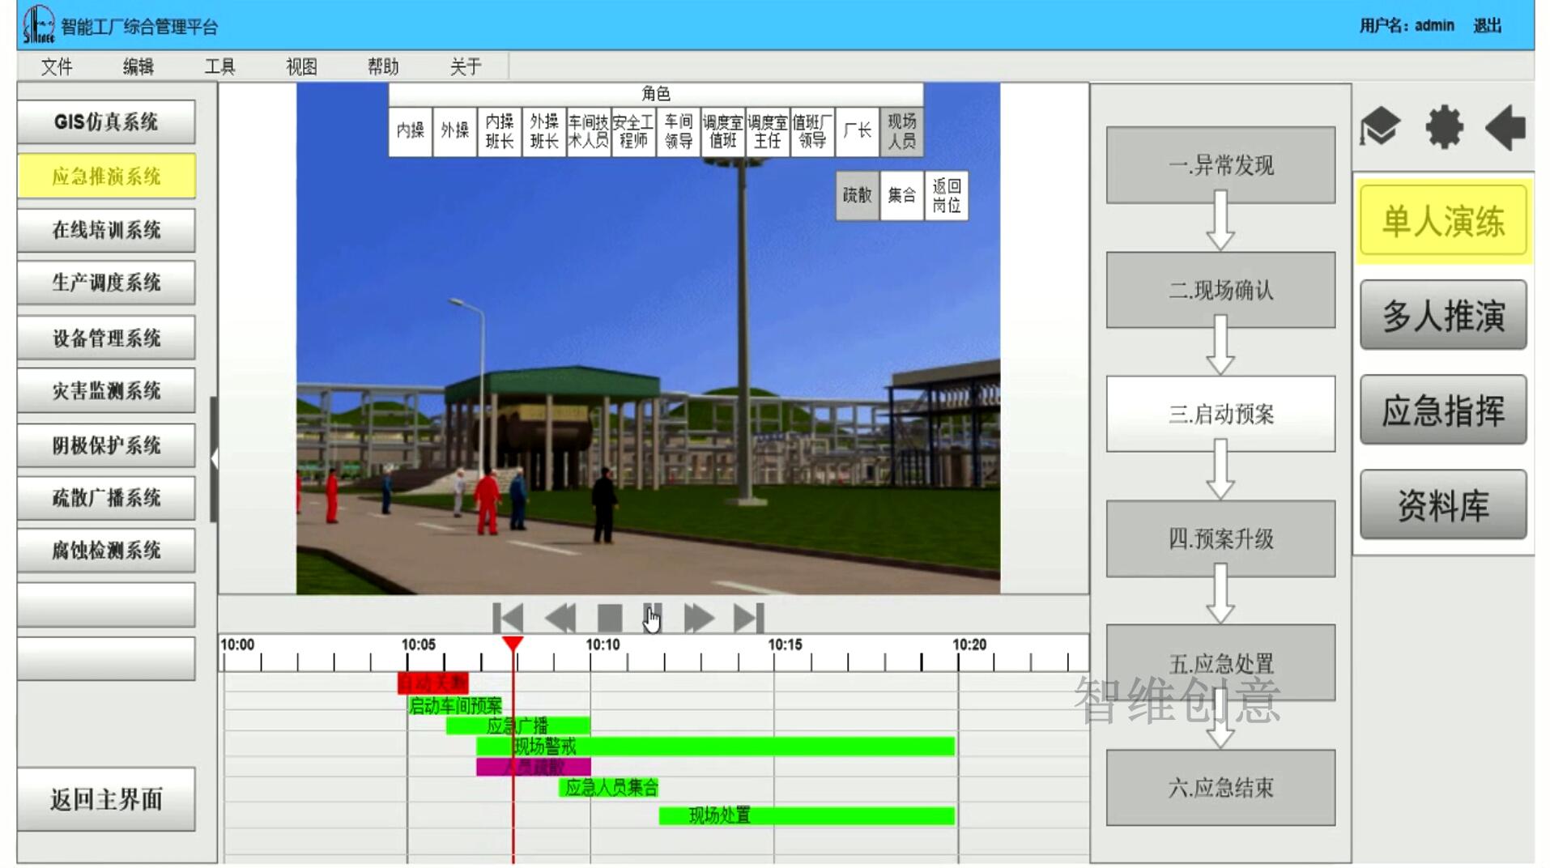Image resolution: width=1550 pixels, height=868 pixels.
Task: Jump to end of the timeline
Action: click(x=748, y=619)
